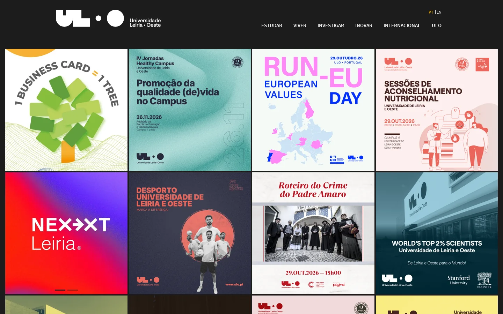Click the Elsevier tree logo
503x314 pixels.
pos(484,280)
